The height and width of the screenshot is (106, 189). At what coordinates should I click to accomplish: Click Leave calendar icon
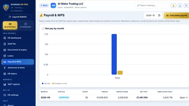point(5,56)
